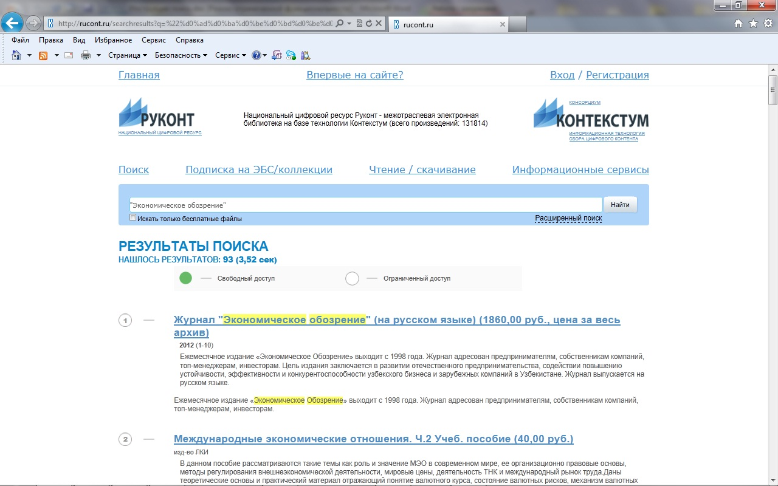
Task: Click the browser Forward arrow button
Action: [x=33, y=23]
